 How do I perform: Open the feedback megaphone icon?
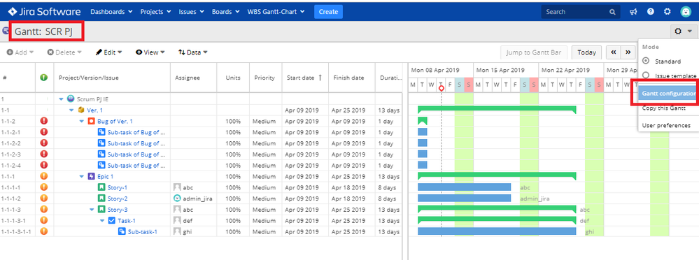pos(633,12)
